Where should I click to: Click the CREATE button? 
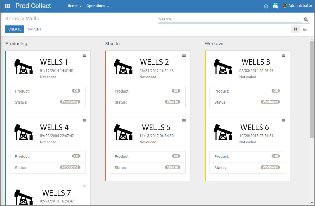[x=15, y=29]
